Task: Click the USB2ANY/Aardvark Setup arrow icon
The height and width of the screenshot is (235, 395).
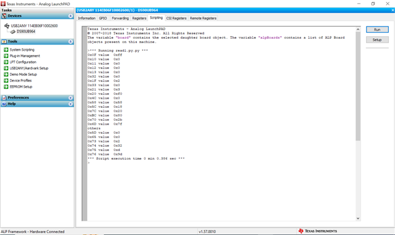Action: [x=6, y=68]
